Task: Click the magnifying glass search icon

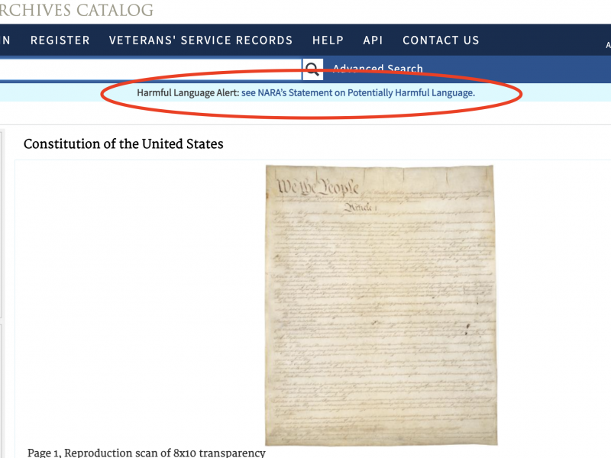Action: pyautogui.click(x=312, y=69)
